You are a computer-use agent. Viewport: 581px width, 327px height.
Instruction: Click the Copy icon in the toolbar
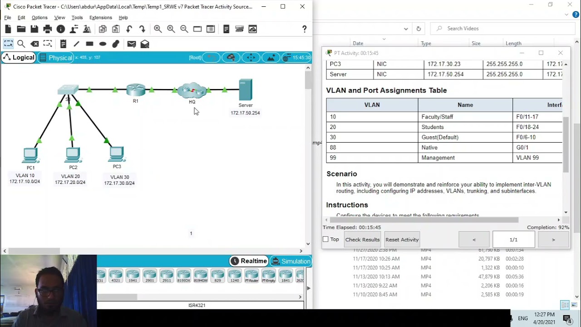point(103,29)
